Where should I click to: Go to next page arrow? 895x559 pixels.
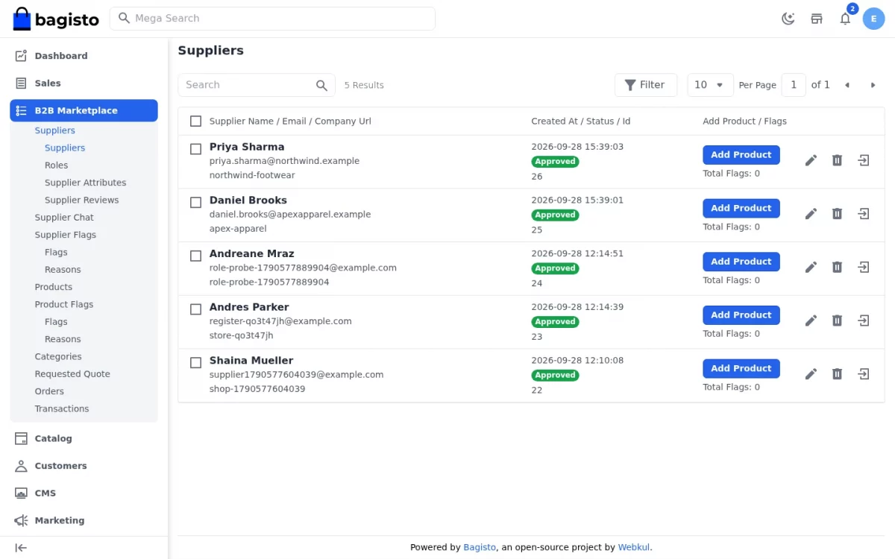pyautogui.click(x=873, y=85)
